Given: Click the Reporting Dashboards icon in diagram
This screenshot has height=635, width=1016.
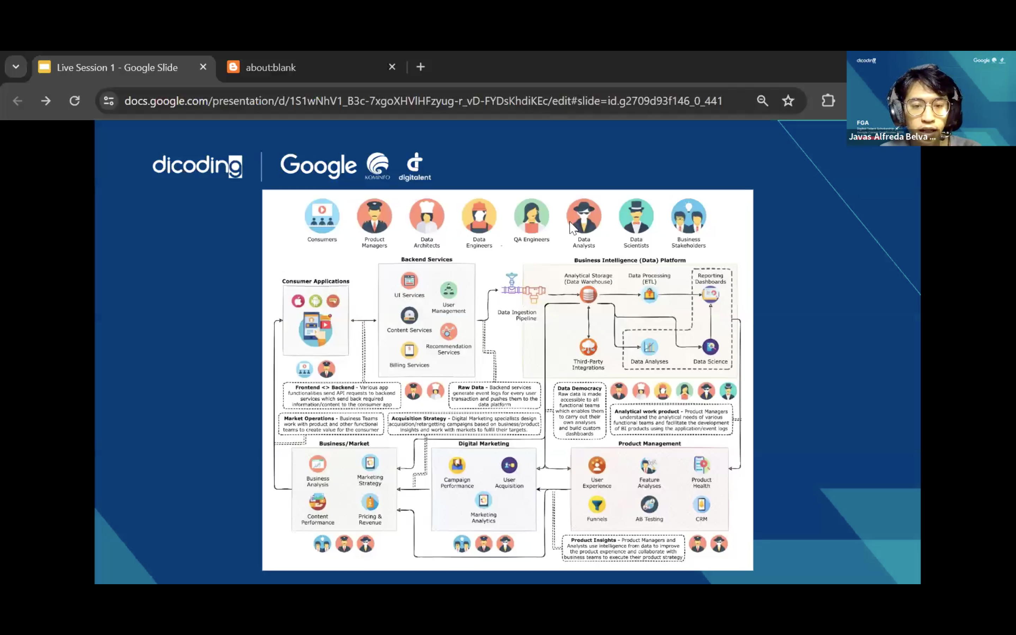Looking at the screenshot, I should 710,295.
